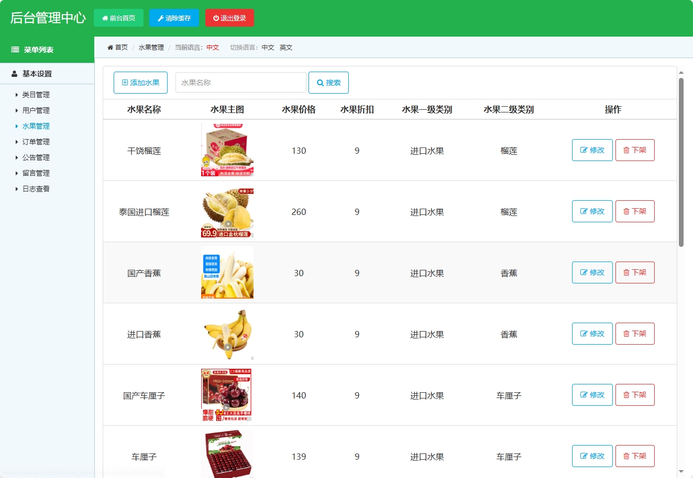Expand the 类目管理 sidebar section

click(36, 95)
